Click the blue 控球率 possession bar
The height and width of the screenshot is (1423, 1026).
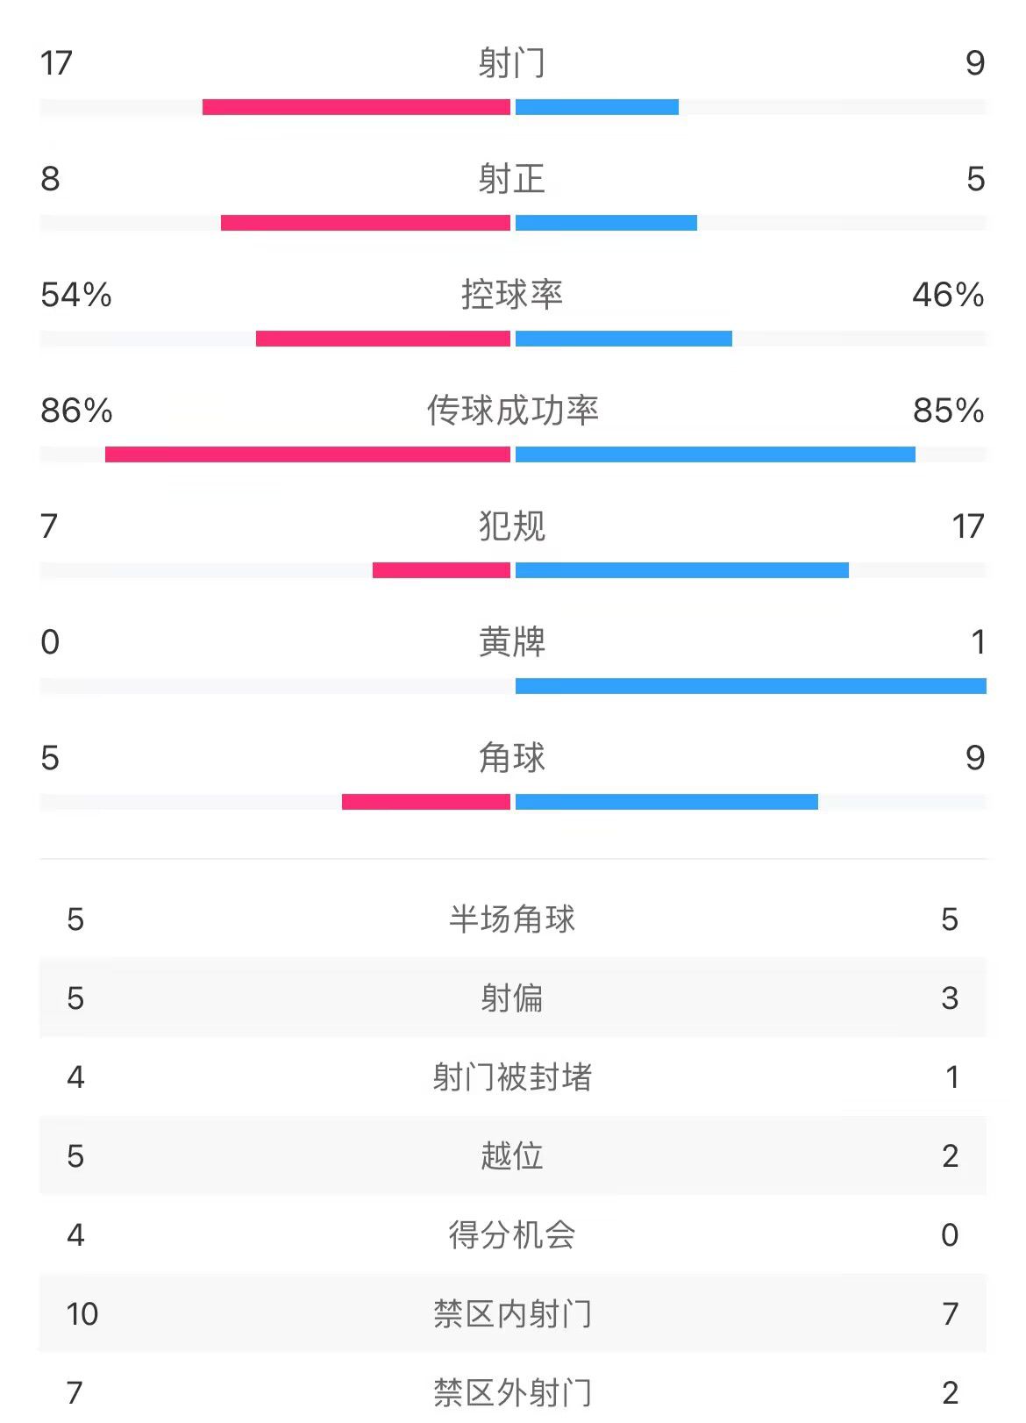[x=623, y=339]
